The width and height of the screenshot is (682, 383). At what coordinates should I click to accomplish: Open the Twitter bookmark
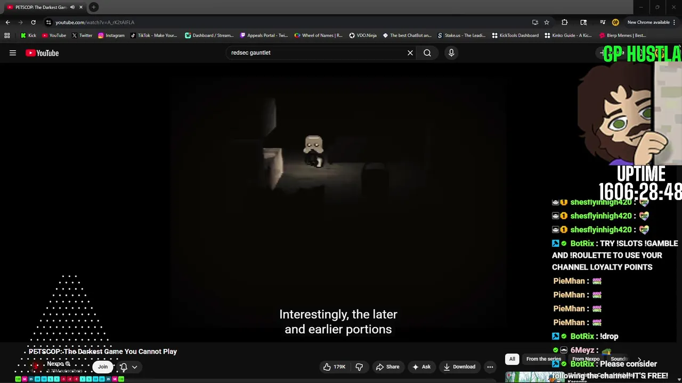pyautogui.click(x=82, y=36)
